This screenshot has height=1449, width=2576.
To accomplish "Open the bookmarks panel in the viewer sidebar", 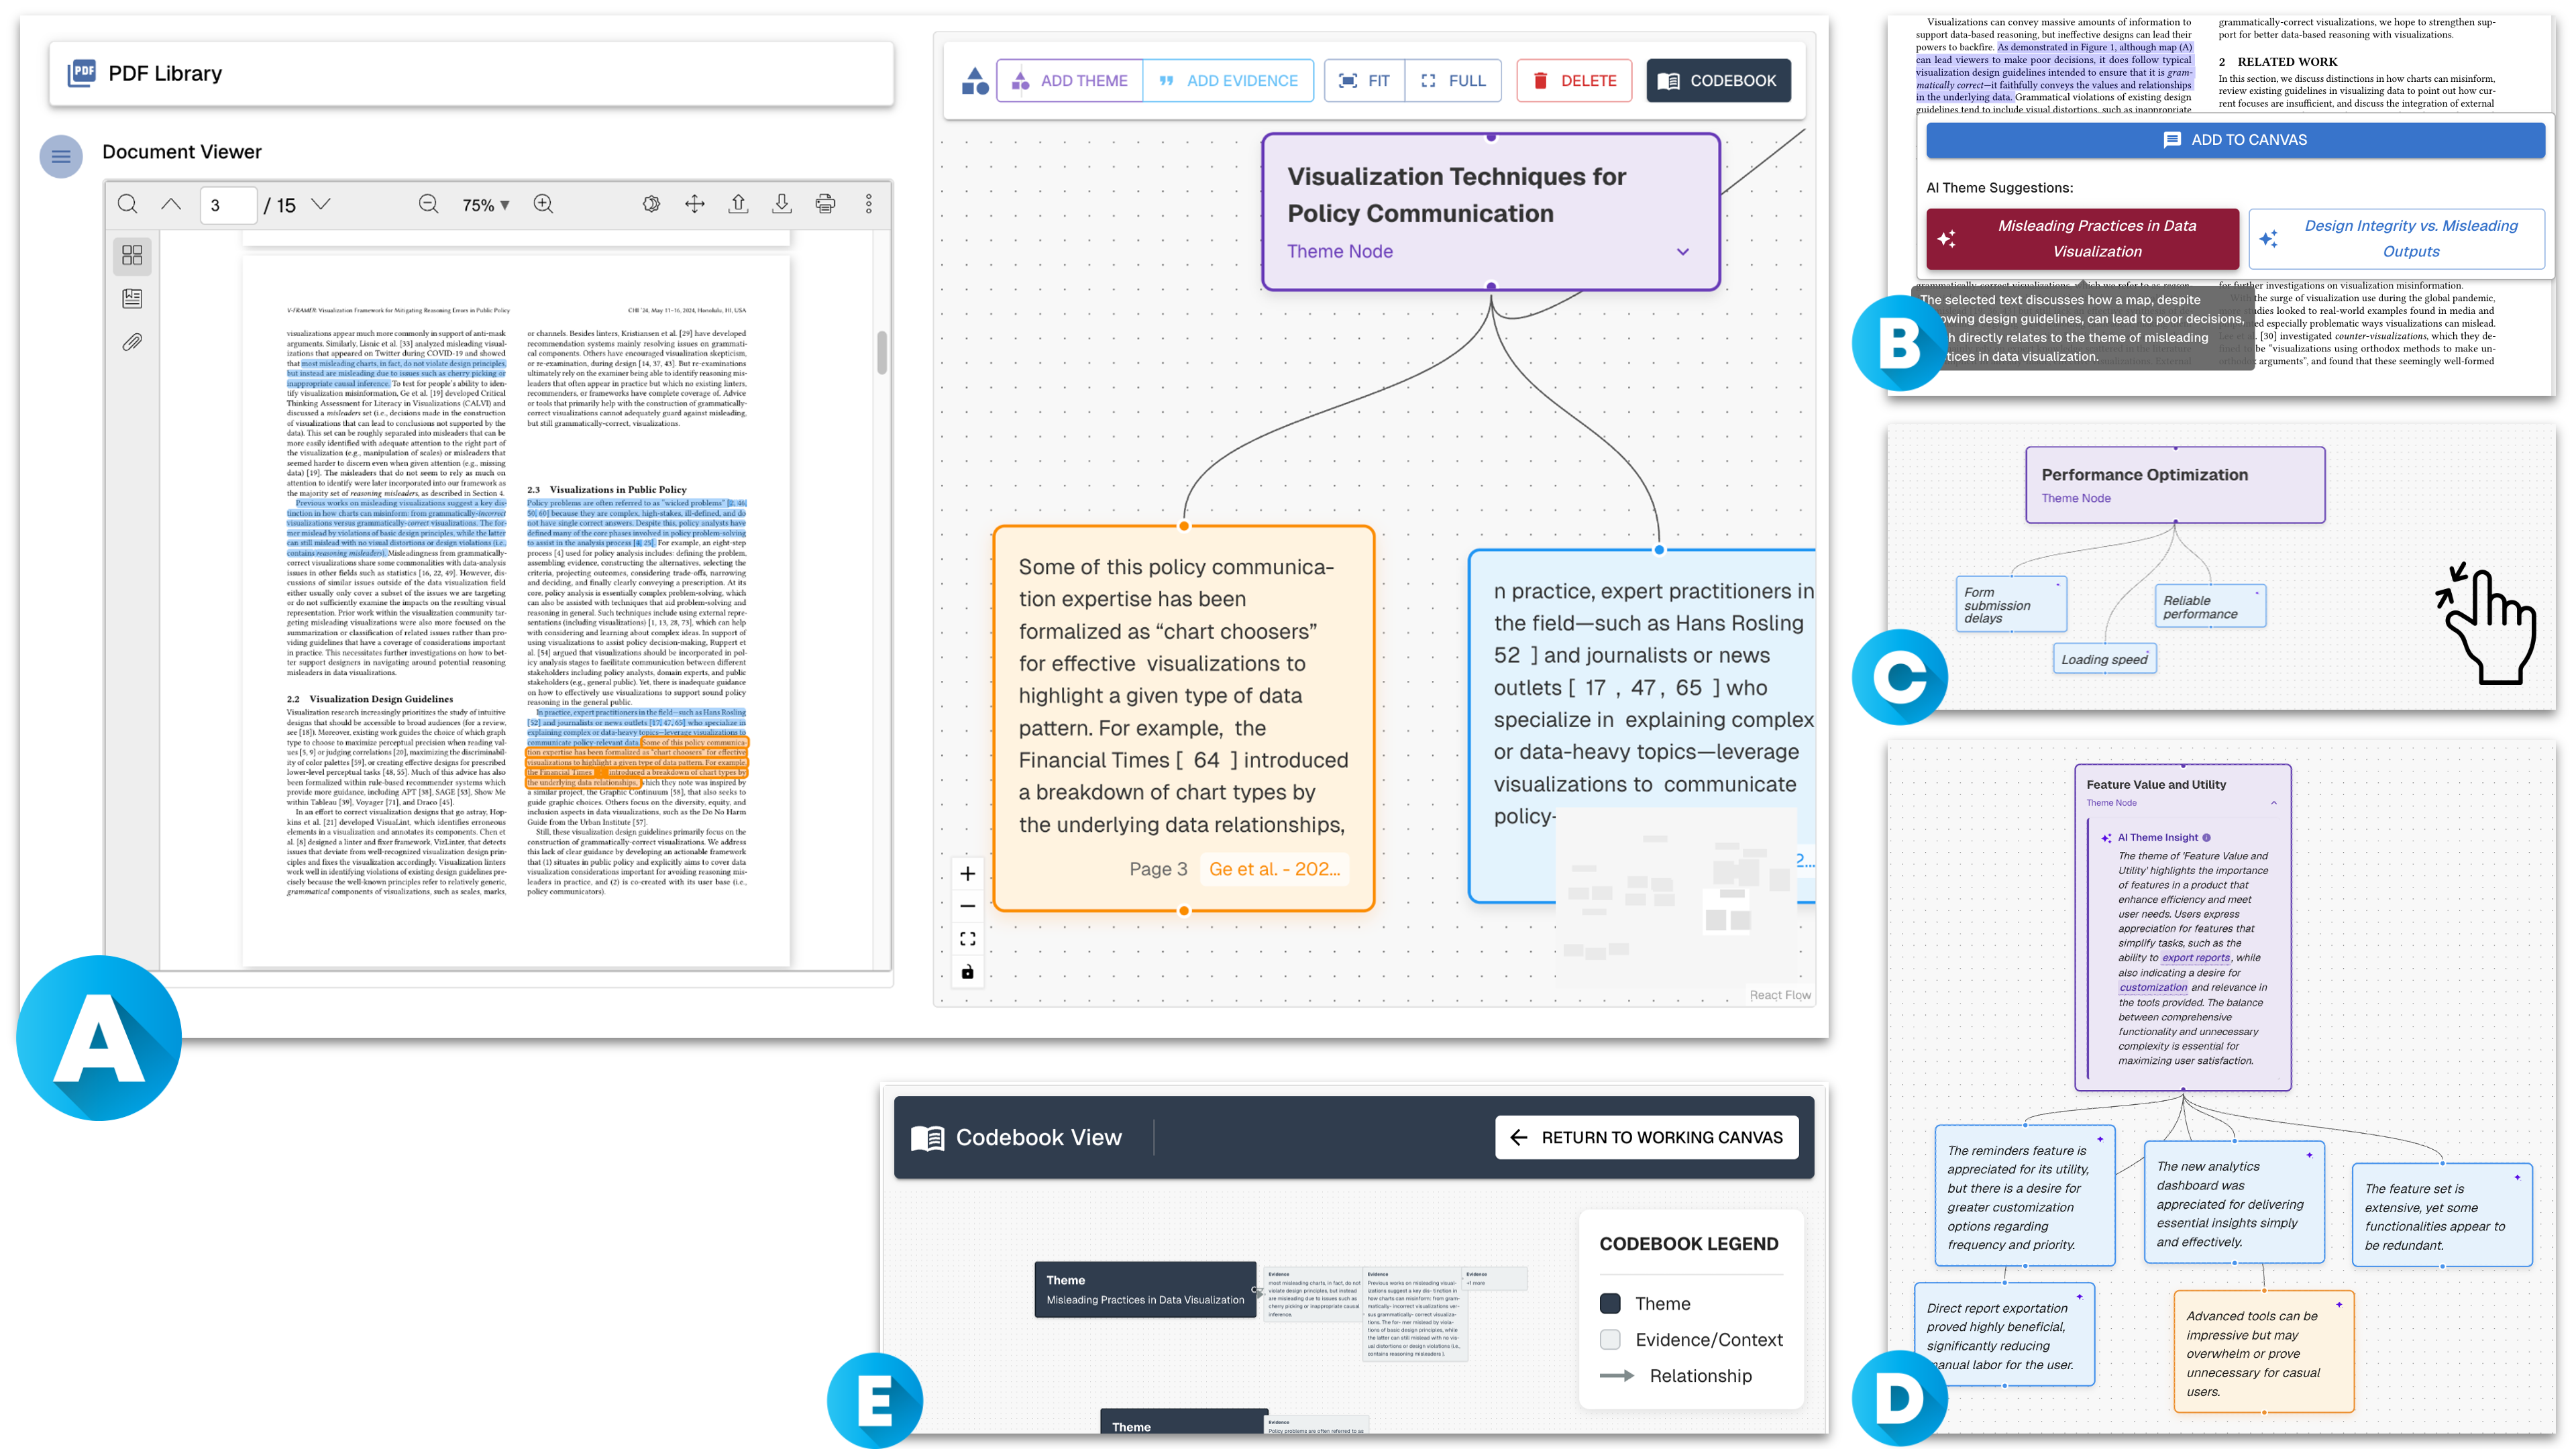I will (x=132, y=299).
